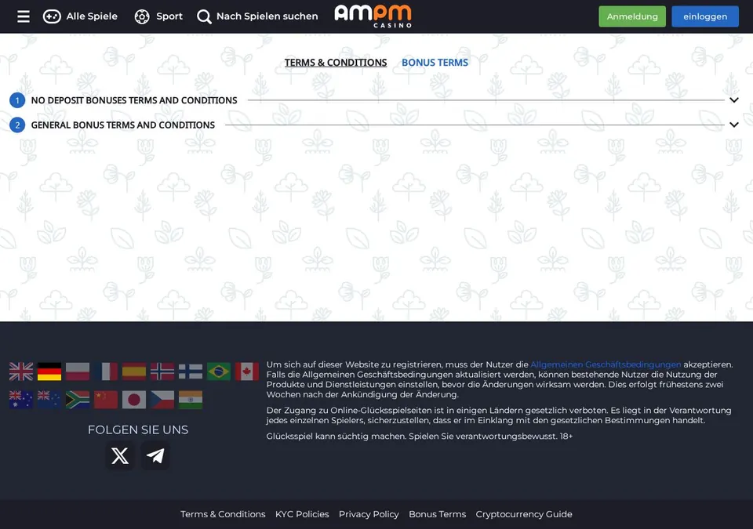The image size is (753, 529).
Task: Expand General Bonus Terms chevron
Action: point(734,125)
